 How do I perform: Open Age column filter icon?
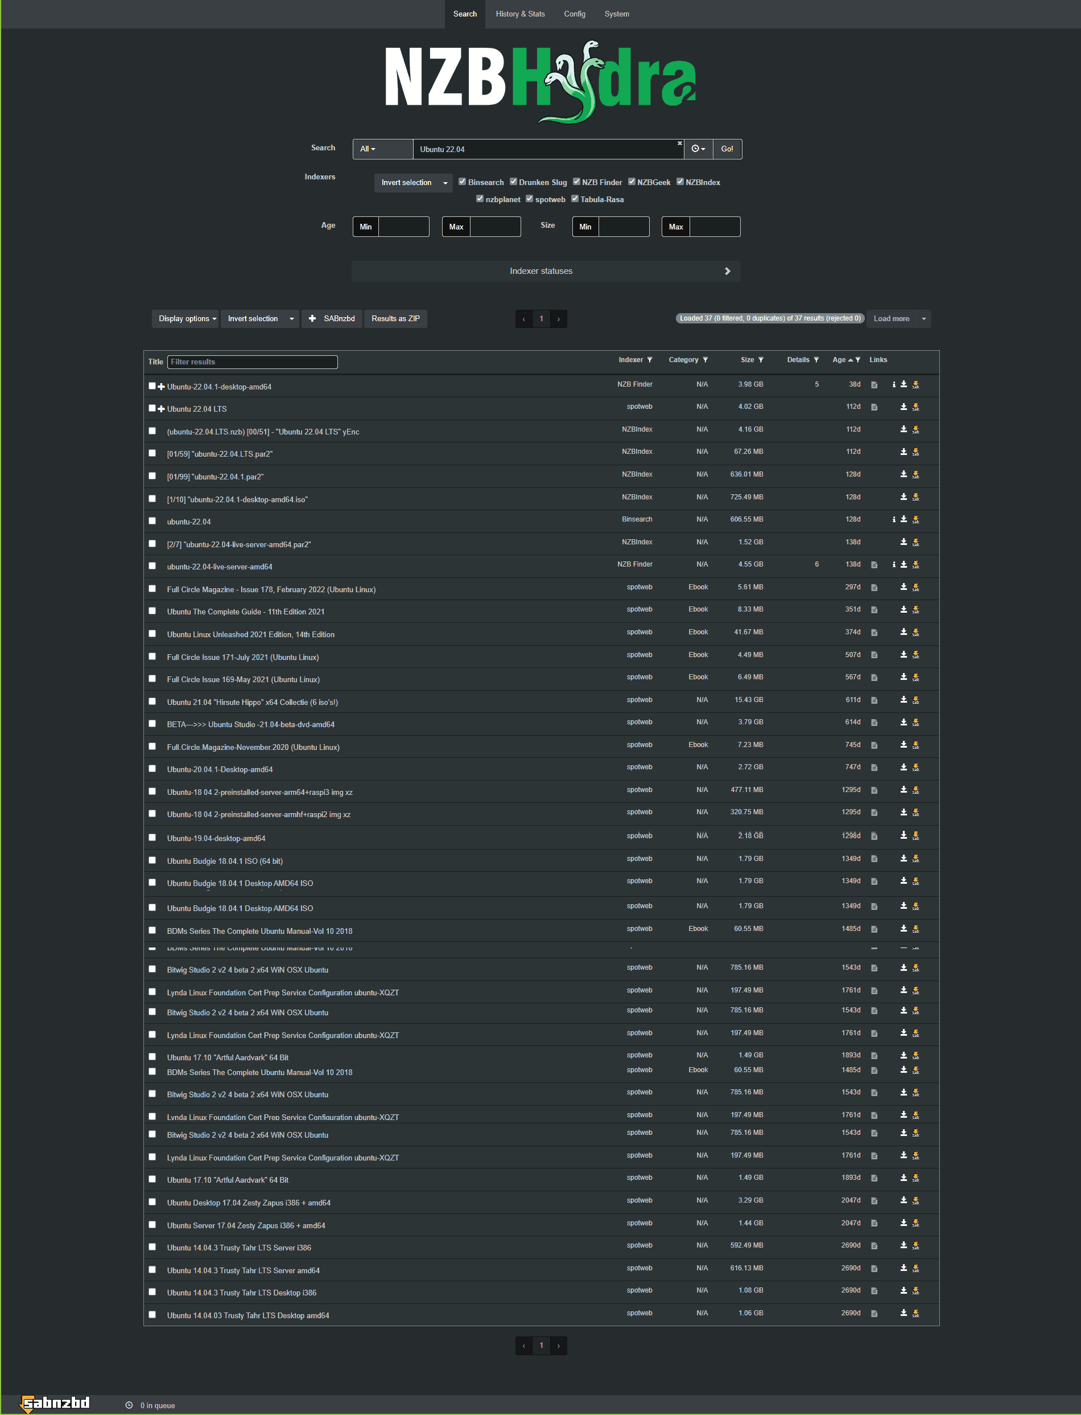click(858, 360)
